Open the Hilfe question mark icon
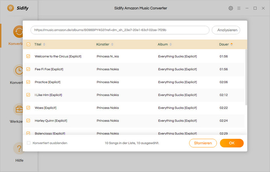The width and height of the screenshot is (270, 172). [x=18, y=148]
